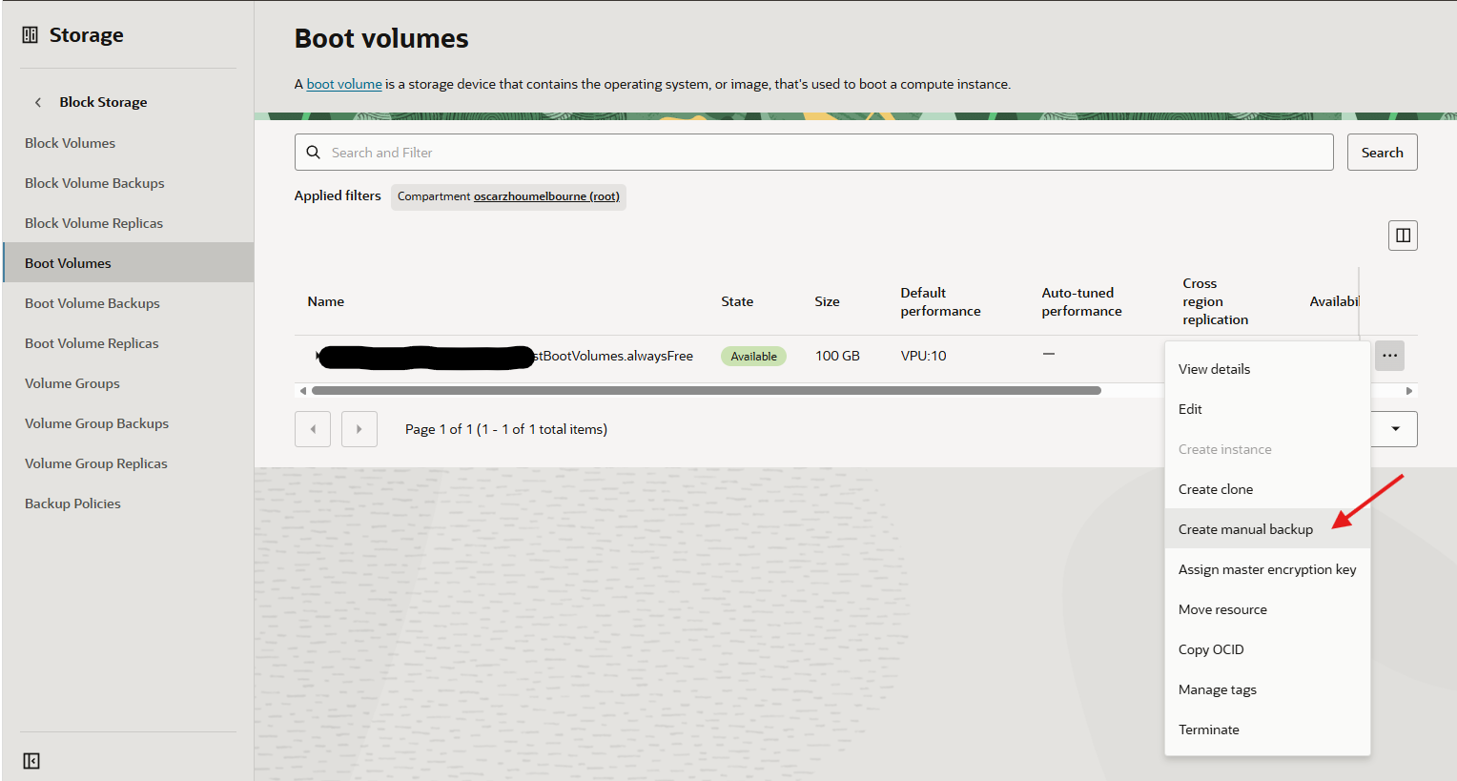
Task: Choose Move resource option
Action: 1267,609
